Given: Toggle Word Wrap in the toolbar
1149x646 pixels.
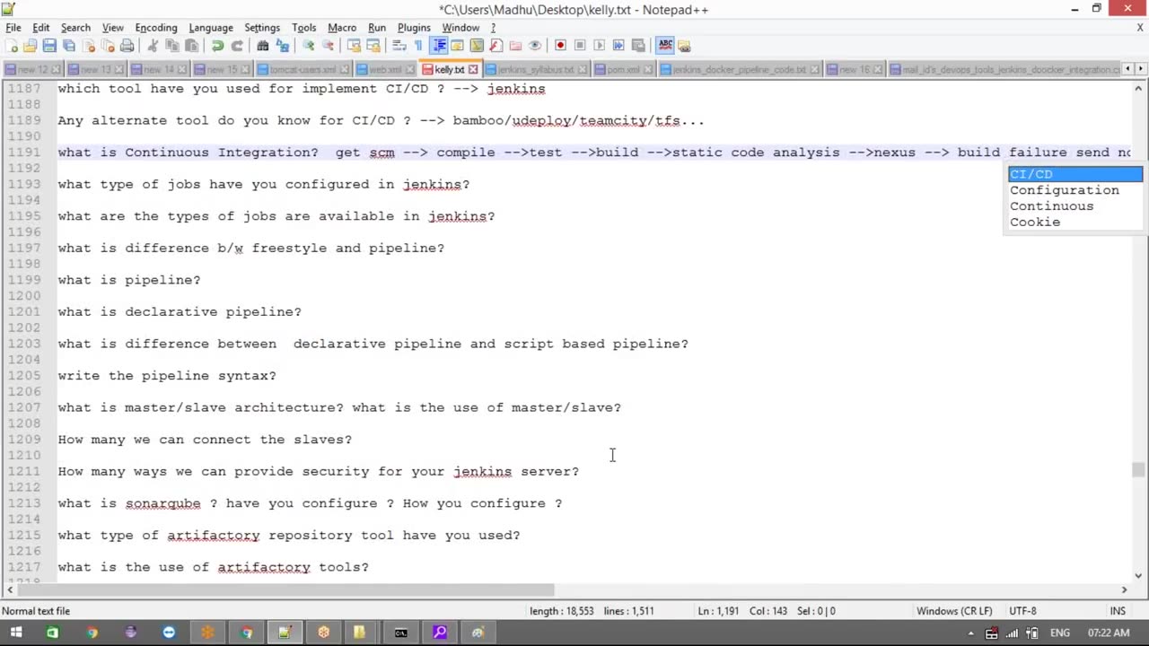Looking at the screenshot, I should [x=399, y=46].
